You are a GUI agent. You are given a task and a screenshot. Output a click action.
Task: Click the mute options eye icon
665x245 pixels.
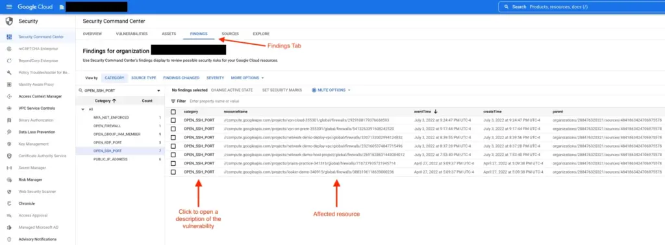tap(314, 90)
